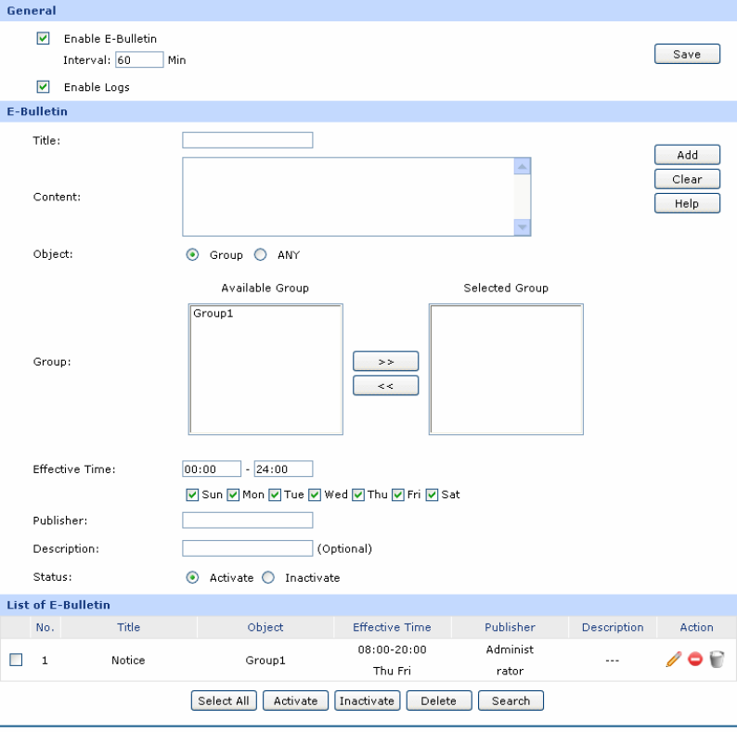Screen dimensions: 737x732
Task: Choose the ANY object radio button
Action: click(261, 255)
